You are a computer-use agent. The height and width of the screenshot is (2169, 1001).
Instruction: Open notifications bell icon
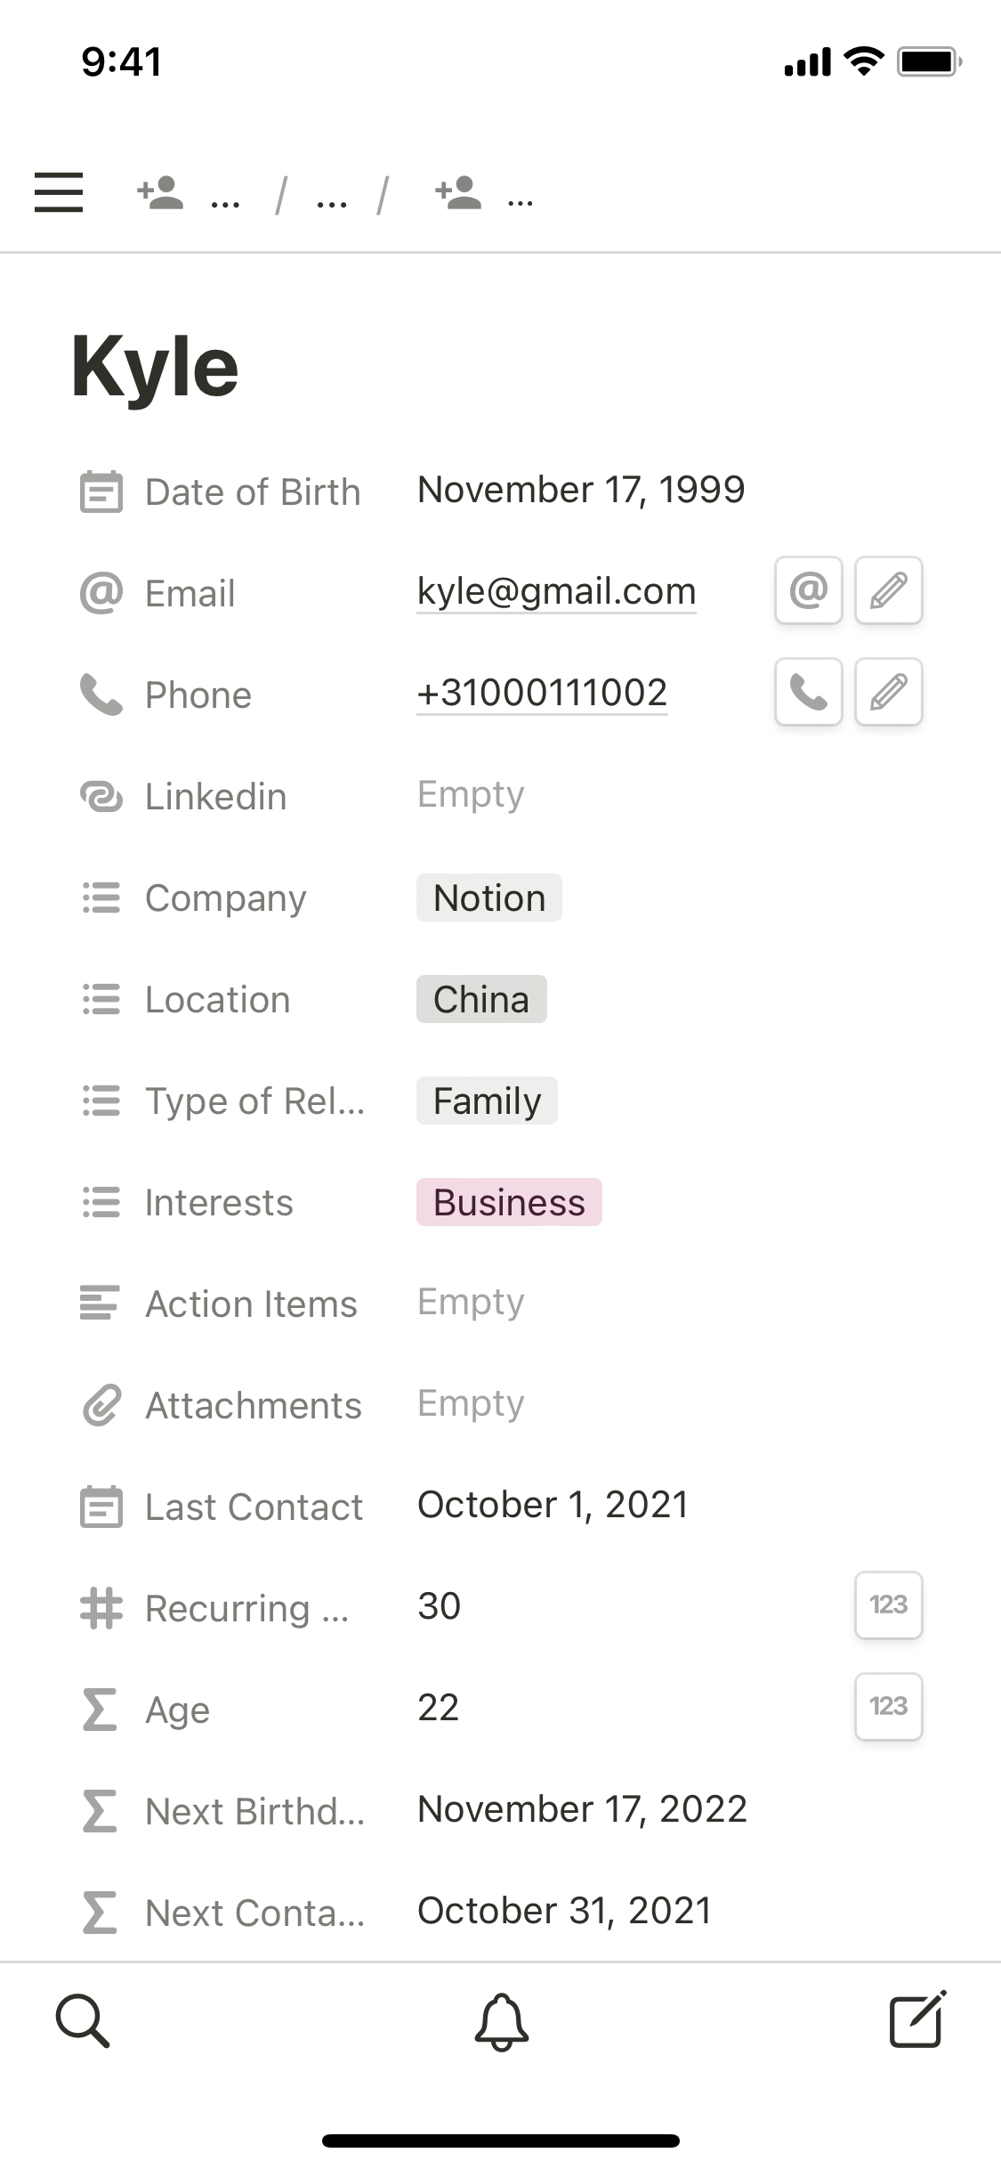click(x=501, y=2021)
